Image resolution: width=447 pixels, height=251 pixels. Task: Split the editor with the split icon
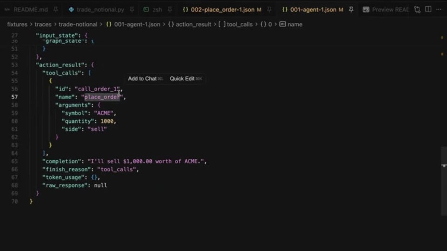[428, 10]
